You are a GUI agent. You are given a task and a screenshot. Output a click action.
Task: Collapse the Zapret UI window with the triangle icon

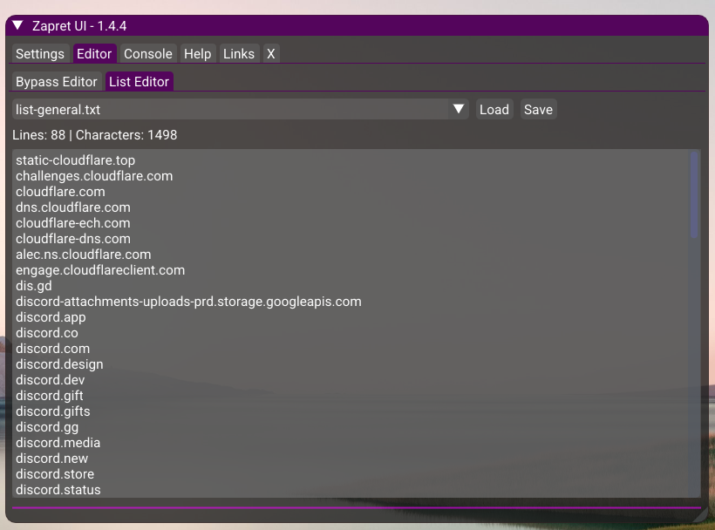[17, 25]
